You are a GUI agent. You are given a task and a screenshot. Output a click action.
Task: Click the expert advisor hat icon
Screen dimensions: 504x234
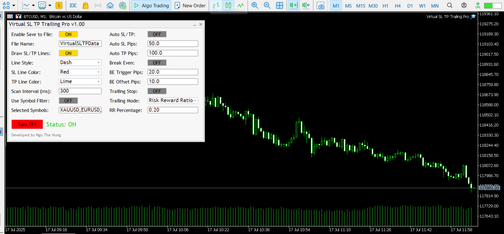[473, 16]
